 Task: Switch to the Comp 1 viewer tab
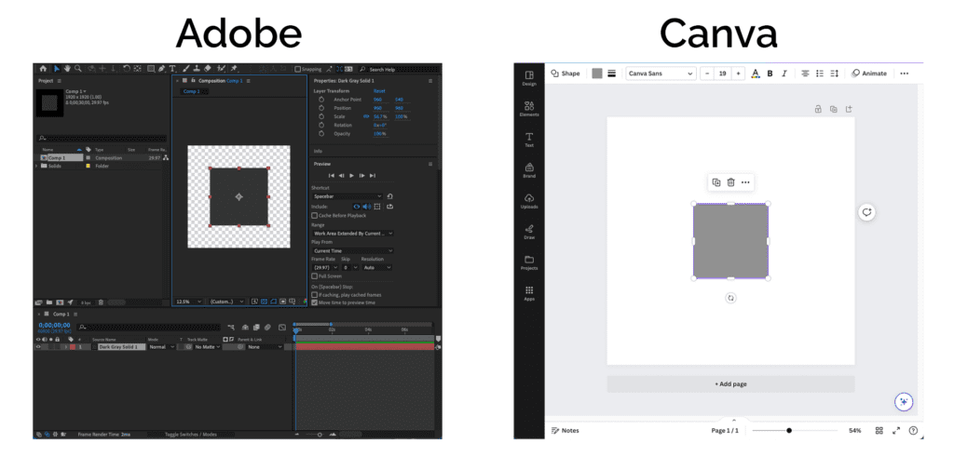(x=190, y=91)
